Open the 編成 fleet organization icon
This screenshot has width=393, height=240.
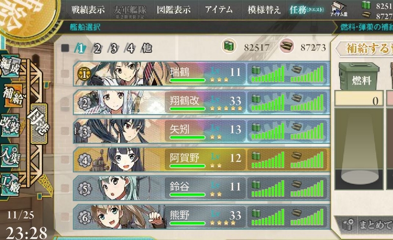point(10,66)
